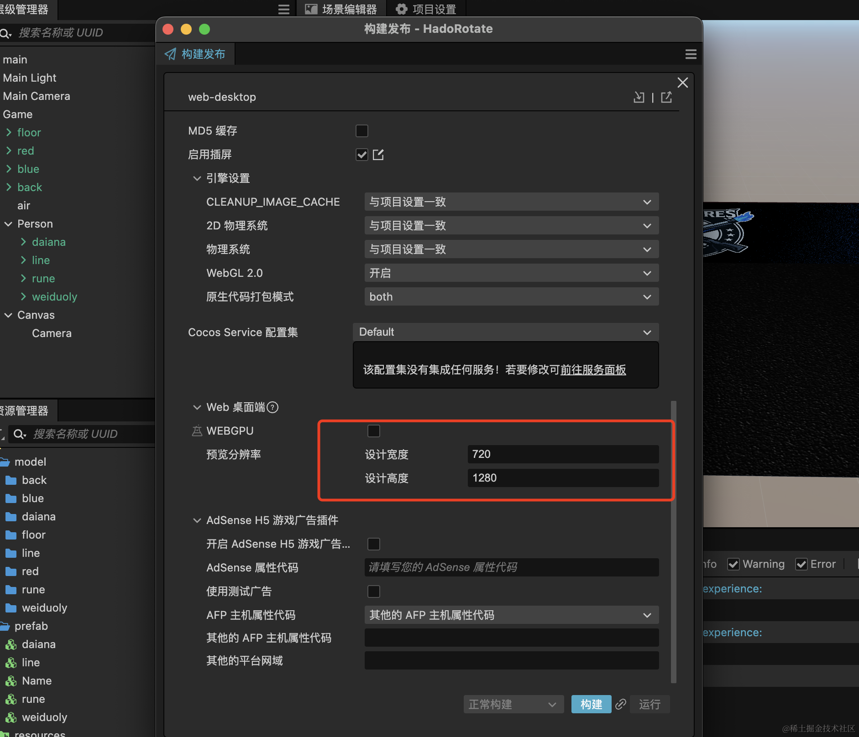Click the top bar hamburger menu icon

(284, 10)
